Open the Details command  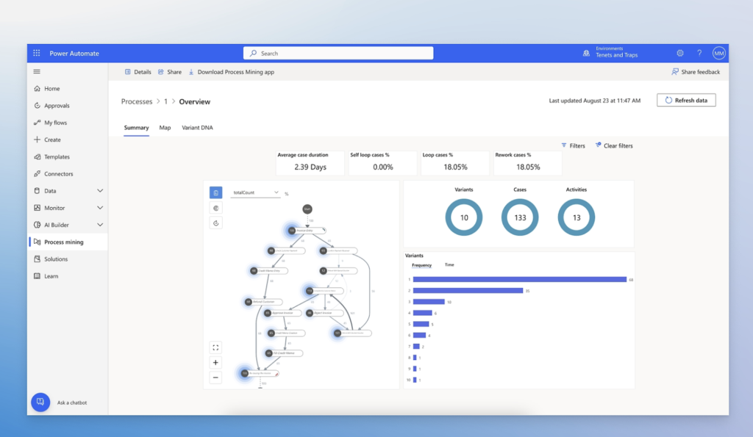coord(138,72)
